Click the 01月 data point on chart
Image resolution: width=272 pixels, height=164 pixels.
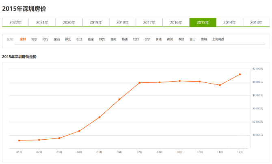(x=19, y=140)
